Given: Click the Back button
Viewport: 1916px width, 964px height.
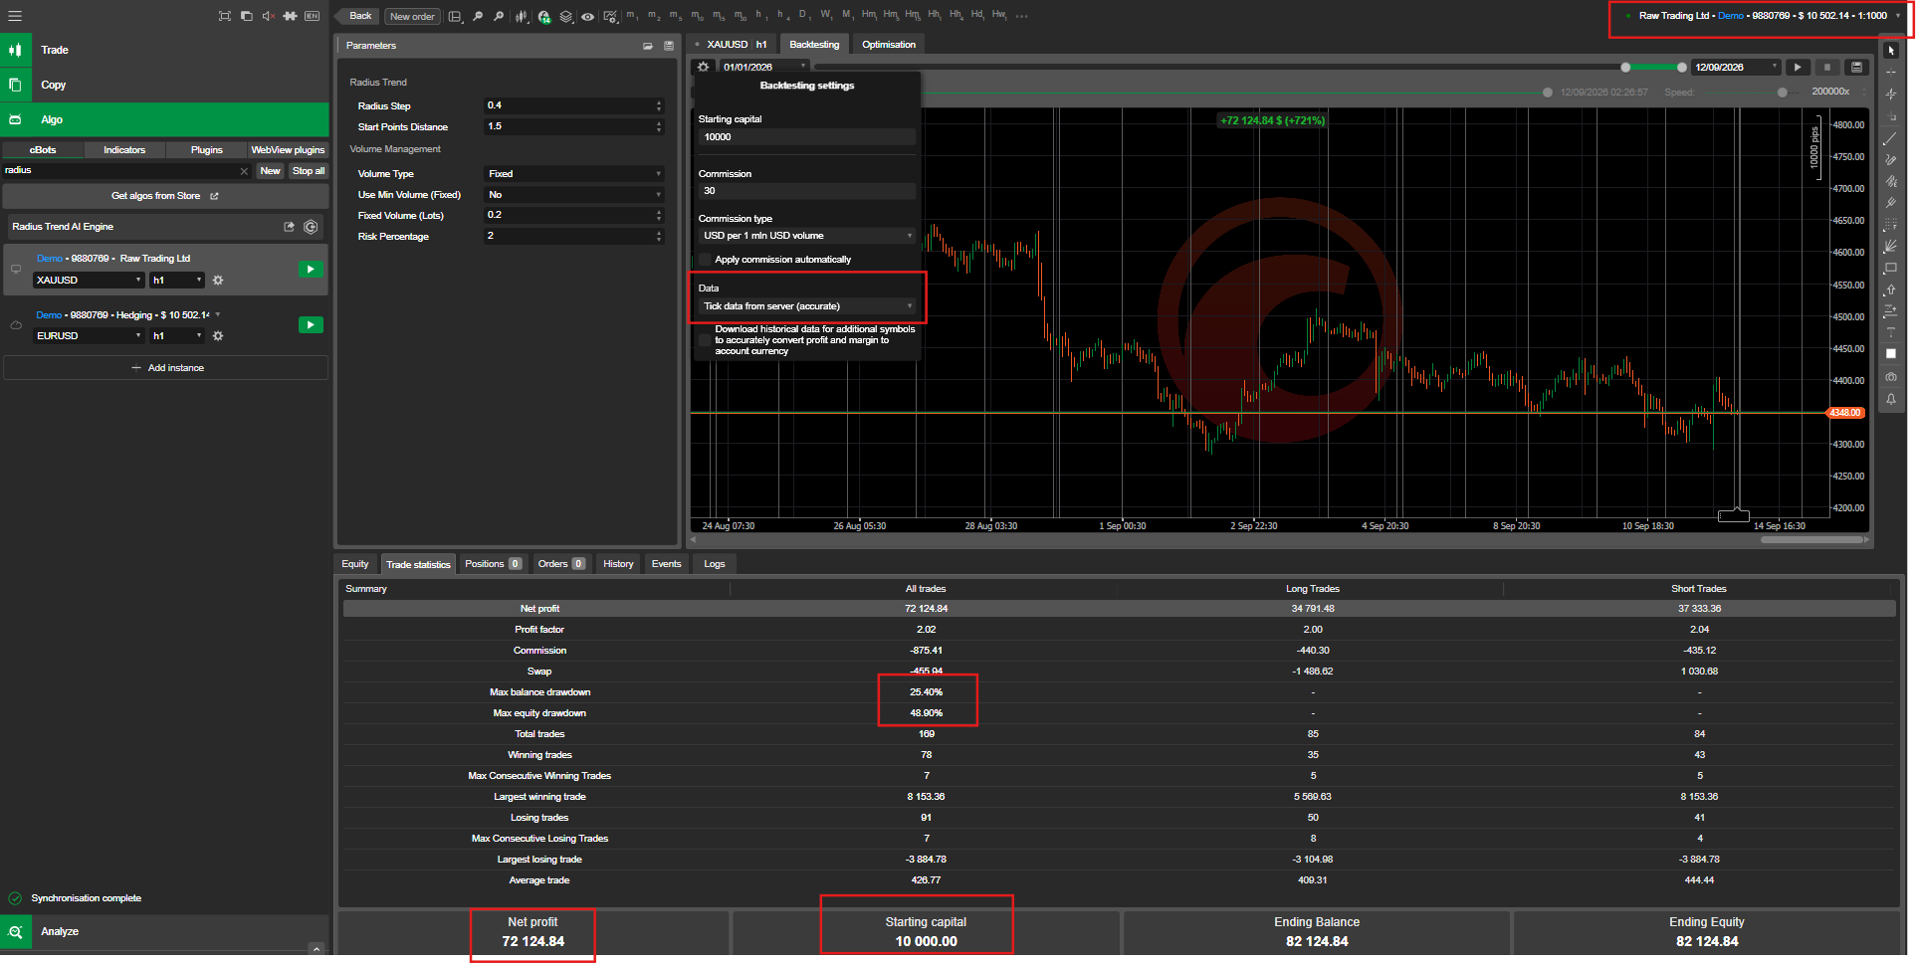Looking at the screenshot, I should pyautogui.click(x=358, y=16).
